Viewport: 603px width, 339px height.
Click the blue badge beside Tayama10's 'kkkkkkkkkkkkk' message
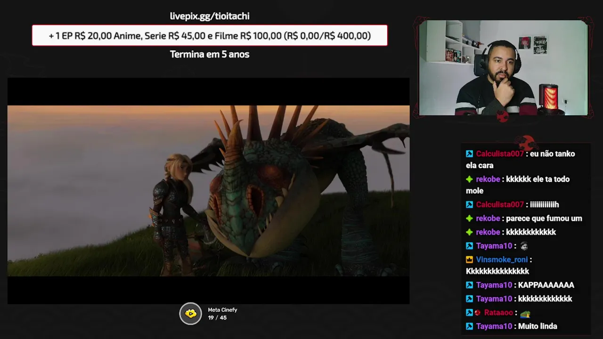click(x=469, y=299)
